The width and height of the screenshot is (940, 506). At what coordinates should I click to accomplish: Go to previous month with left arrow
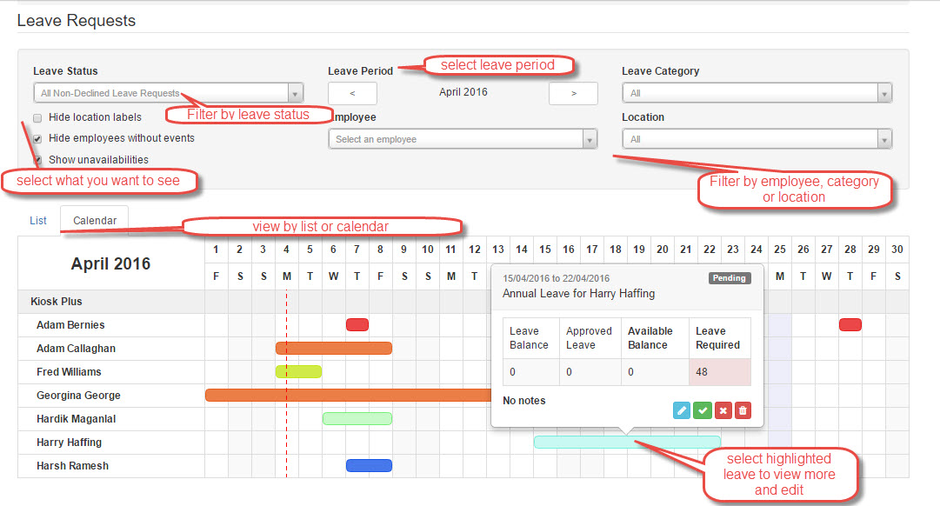point(351,93)
